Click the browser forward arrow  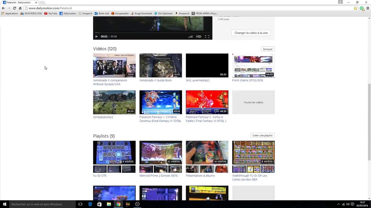pos(9,8)
